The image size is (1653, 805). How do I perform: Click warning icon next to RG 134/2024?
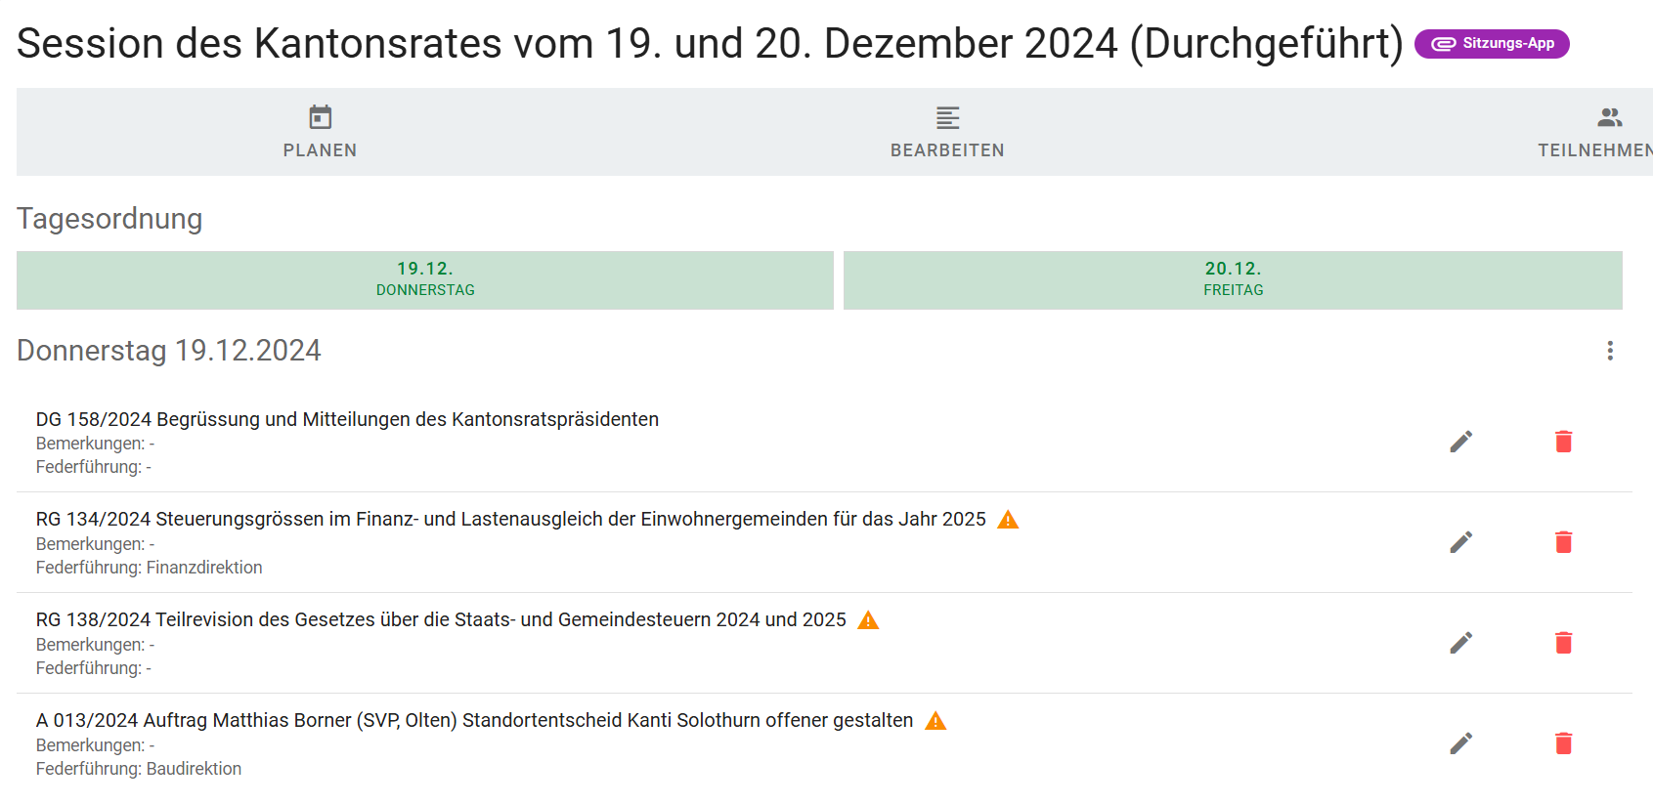[x=1008, y=520]
